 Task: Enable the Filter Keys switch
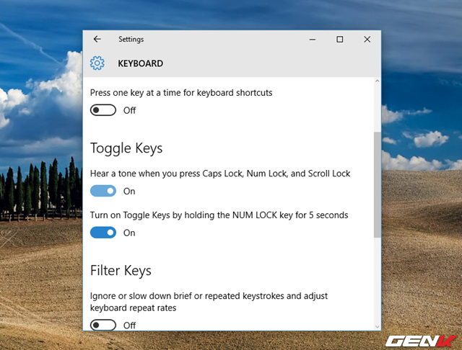pos(103,325)
